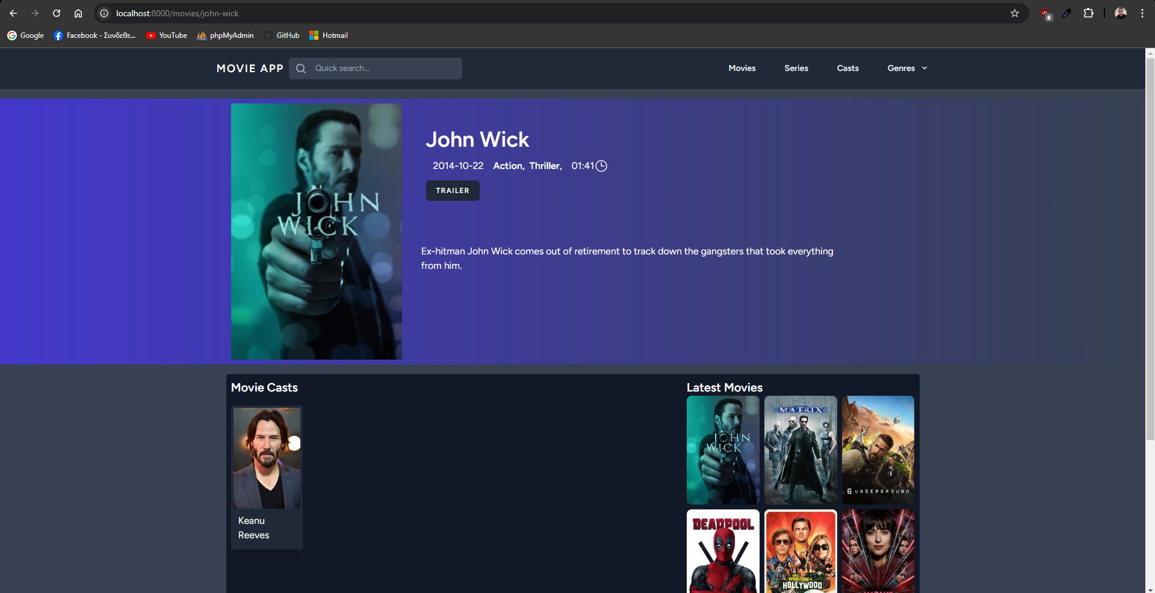Screen dimensions: 1155x593
Task: Expand the Genres dropdown
Action: pos(907,69)
